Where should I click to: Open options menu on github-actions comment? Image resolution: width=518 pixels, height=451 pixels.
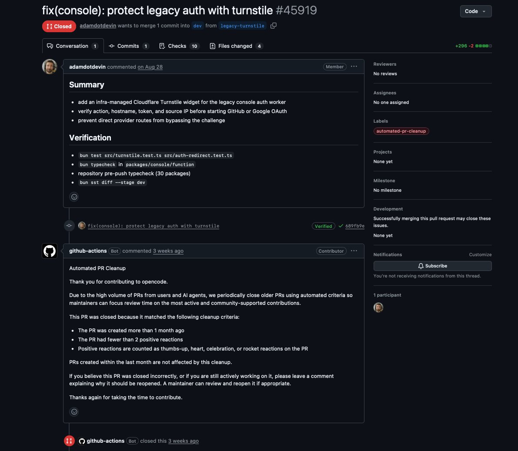click(354, 251)
